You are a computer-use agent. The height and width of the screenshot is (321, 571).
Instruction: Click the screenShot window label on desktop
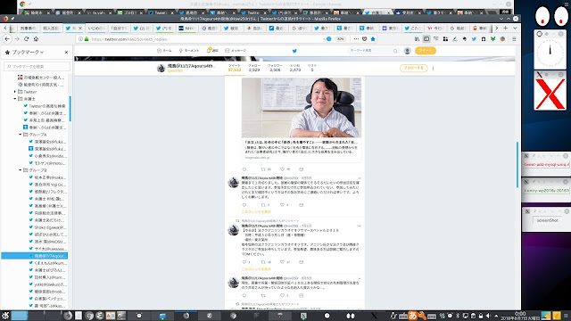[547, 220]
